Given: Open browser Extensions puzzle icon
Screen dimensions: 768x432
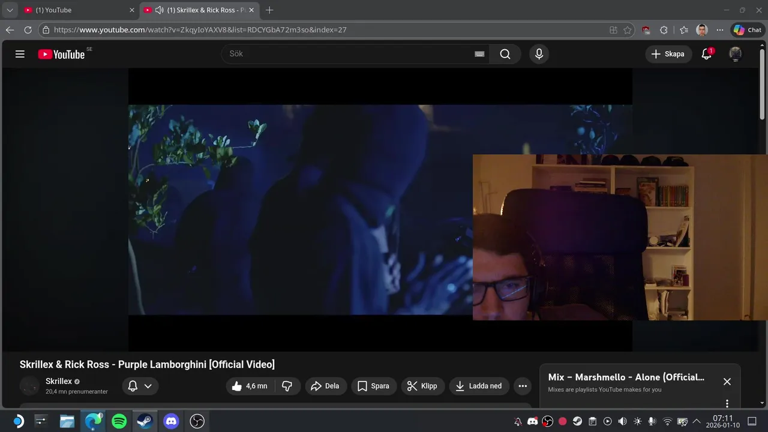Looking at the screenshot, I should pyautogui.click(x=664, y=30).
